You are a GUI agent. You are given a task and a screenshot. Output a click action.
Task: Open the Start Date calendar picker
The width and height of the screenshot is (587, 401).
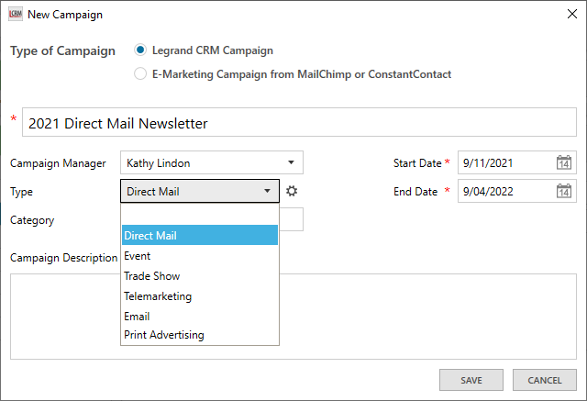564,163
